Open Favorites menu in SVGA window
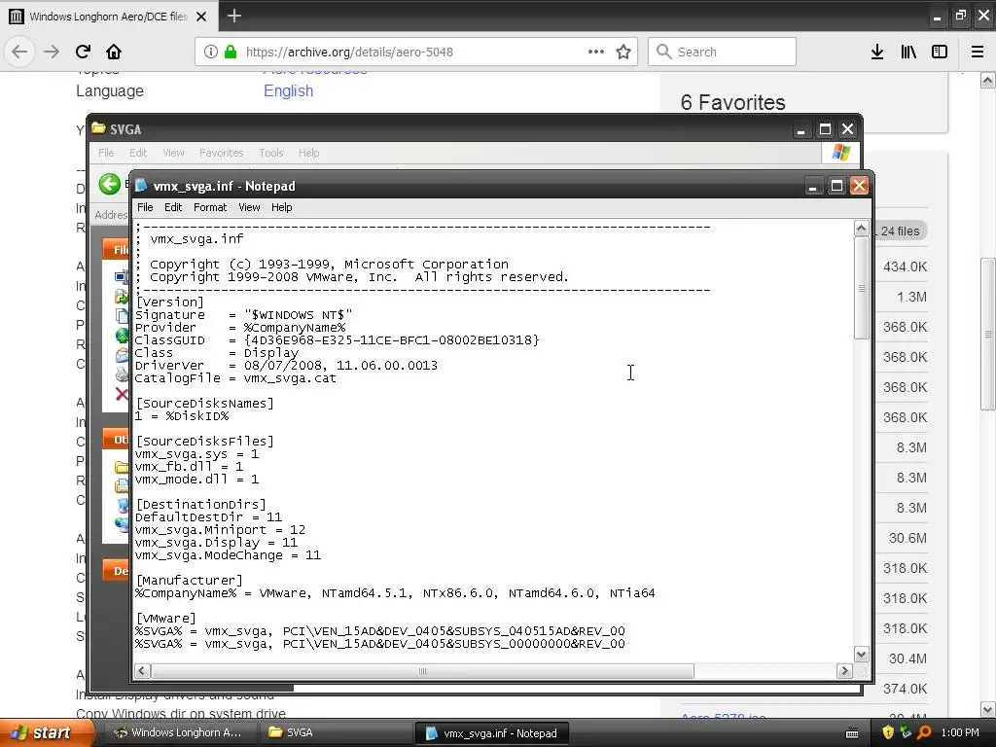 coord(221,153)
